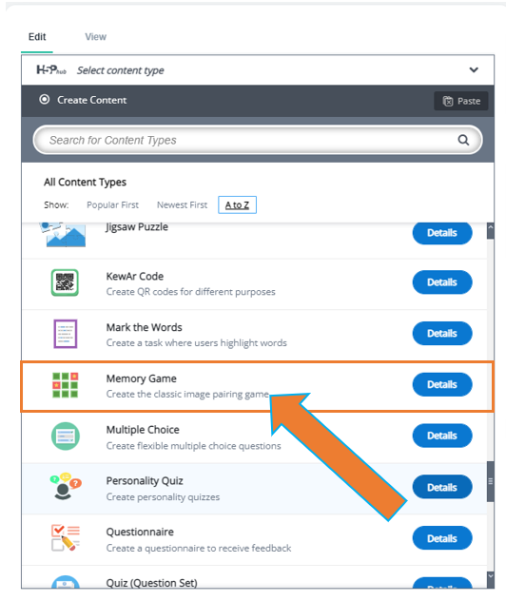Click the Questionnaire icon
This screenshot has height=601, width=506.
66,537
